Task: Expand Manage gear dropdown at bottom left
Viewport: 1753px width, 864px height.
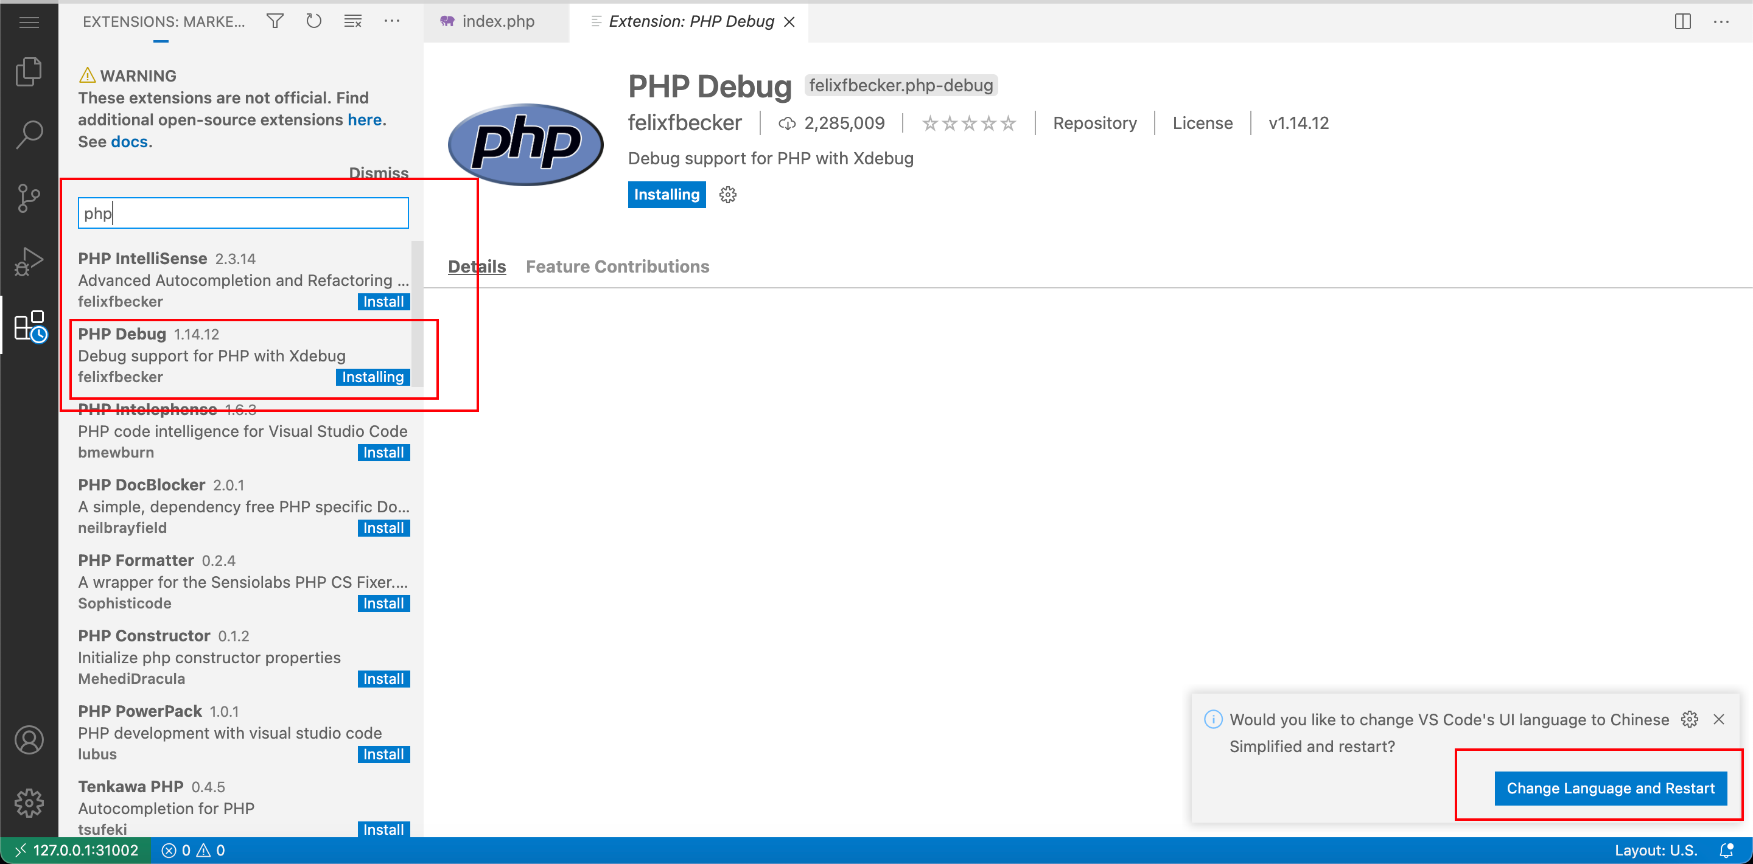Action: click(29, 803)
